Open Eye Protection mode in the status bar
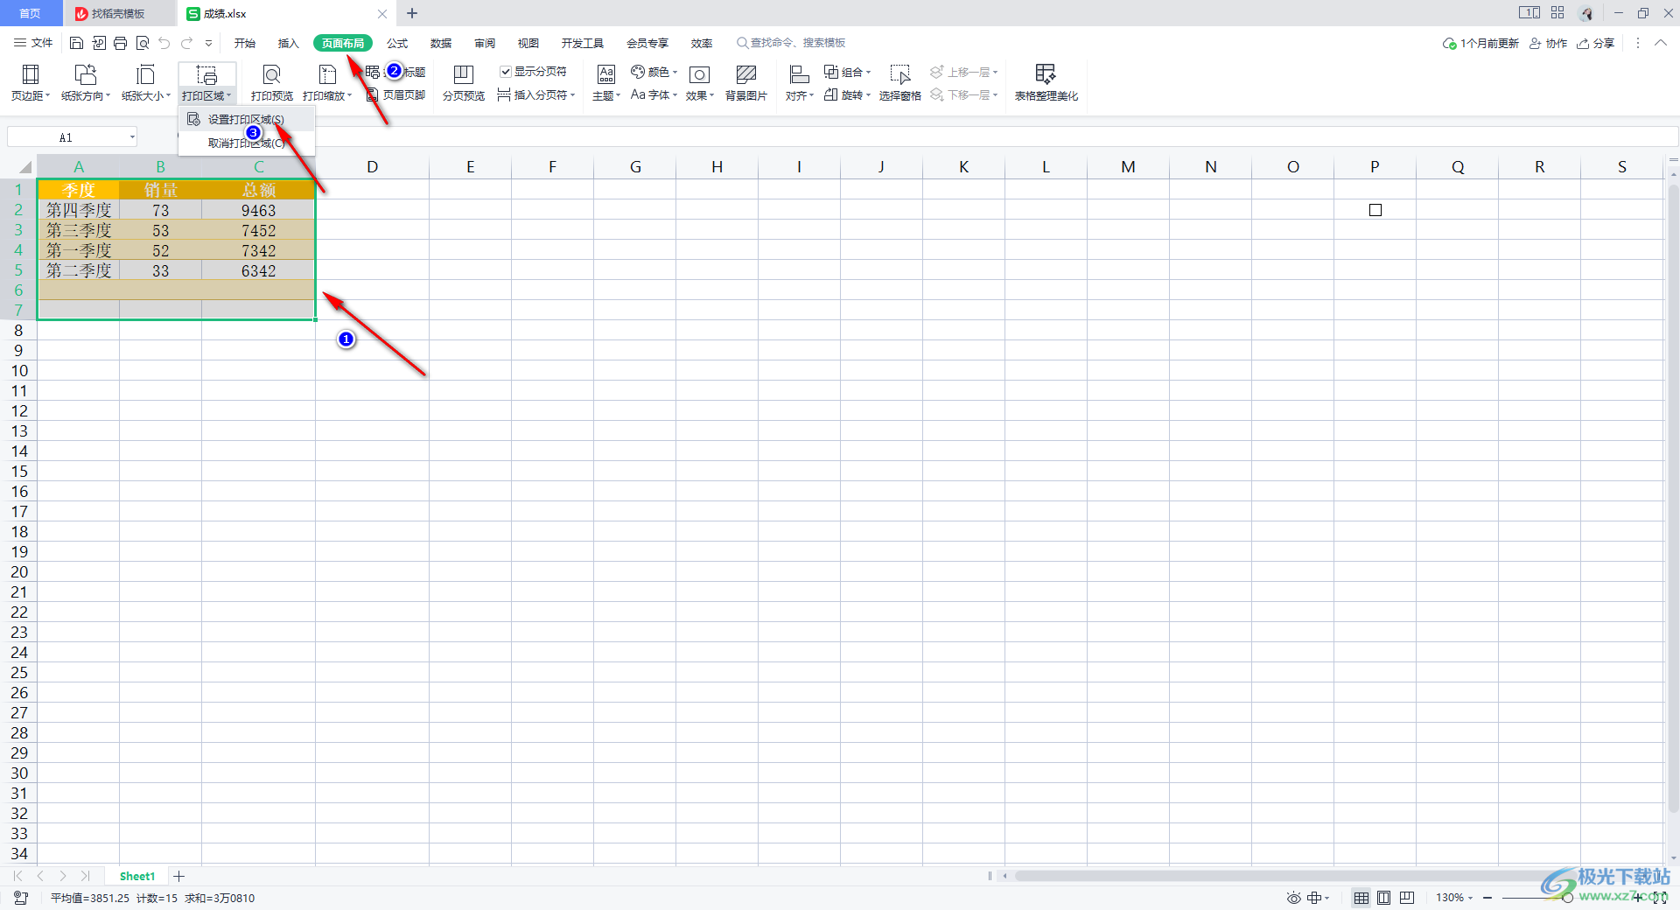 click(1294, 898)
